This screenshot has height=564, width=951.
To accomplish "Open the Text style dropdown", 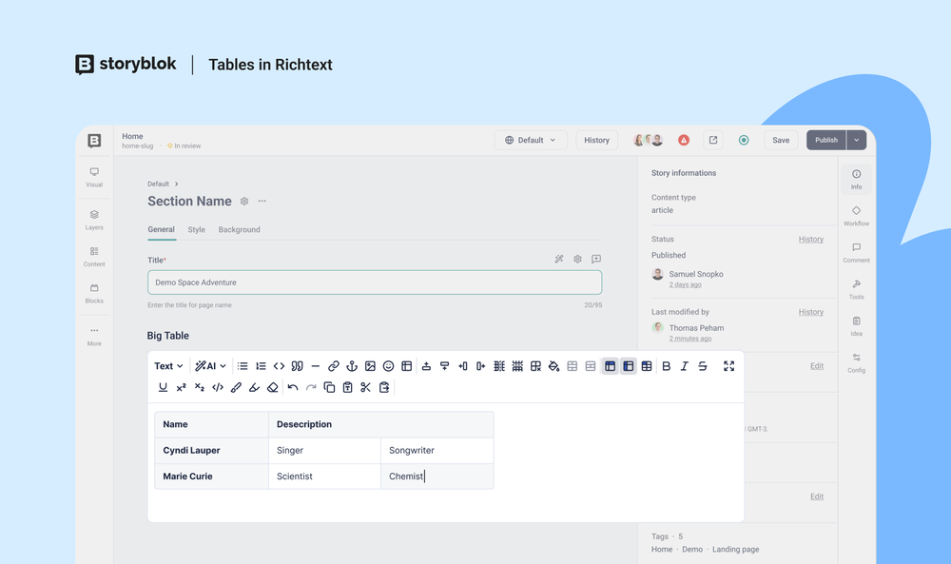I will coord(167,365).
